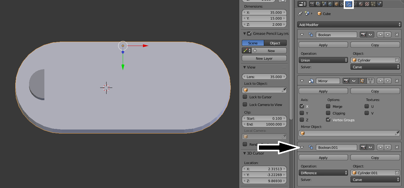This screenshot has height=188, width=404.
Task: Remove the Mirror modifier
Action: tap(397, 81)
